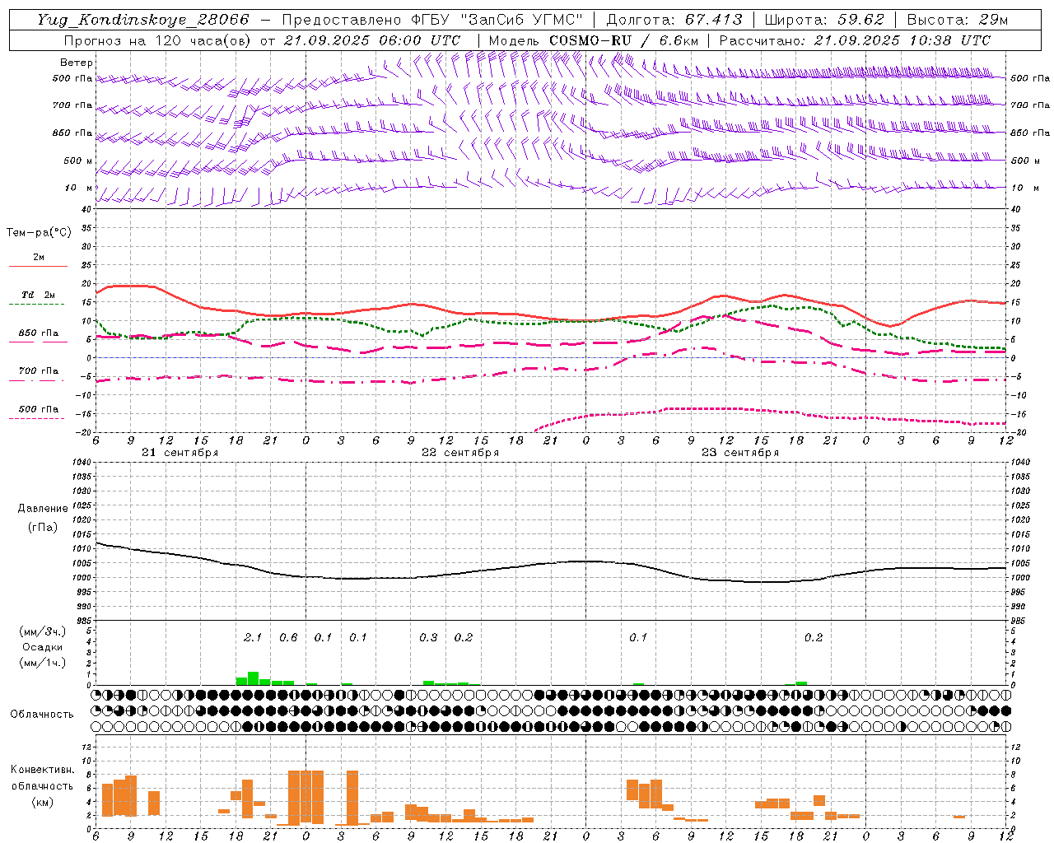Click the "23 сентября" date label
1054x843 pixels.
[740, 453]
